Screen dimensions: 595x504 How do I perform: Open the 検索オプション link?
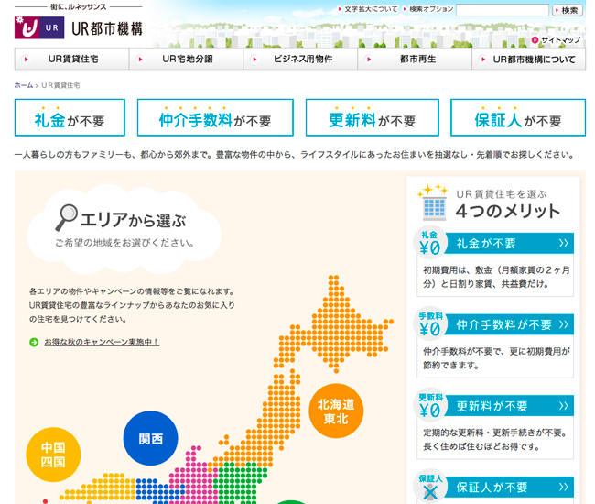coord(431,9)
